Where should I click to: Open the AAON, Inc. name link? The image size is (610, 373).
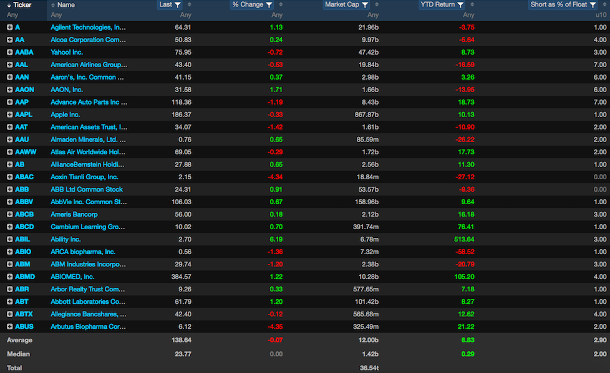pos(67,90)
